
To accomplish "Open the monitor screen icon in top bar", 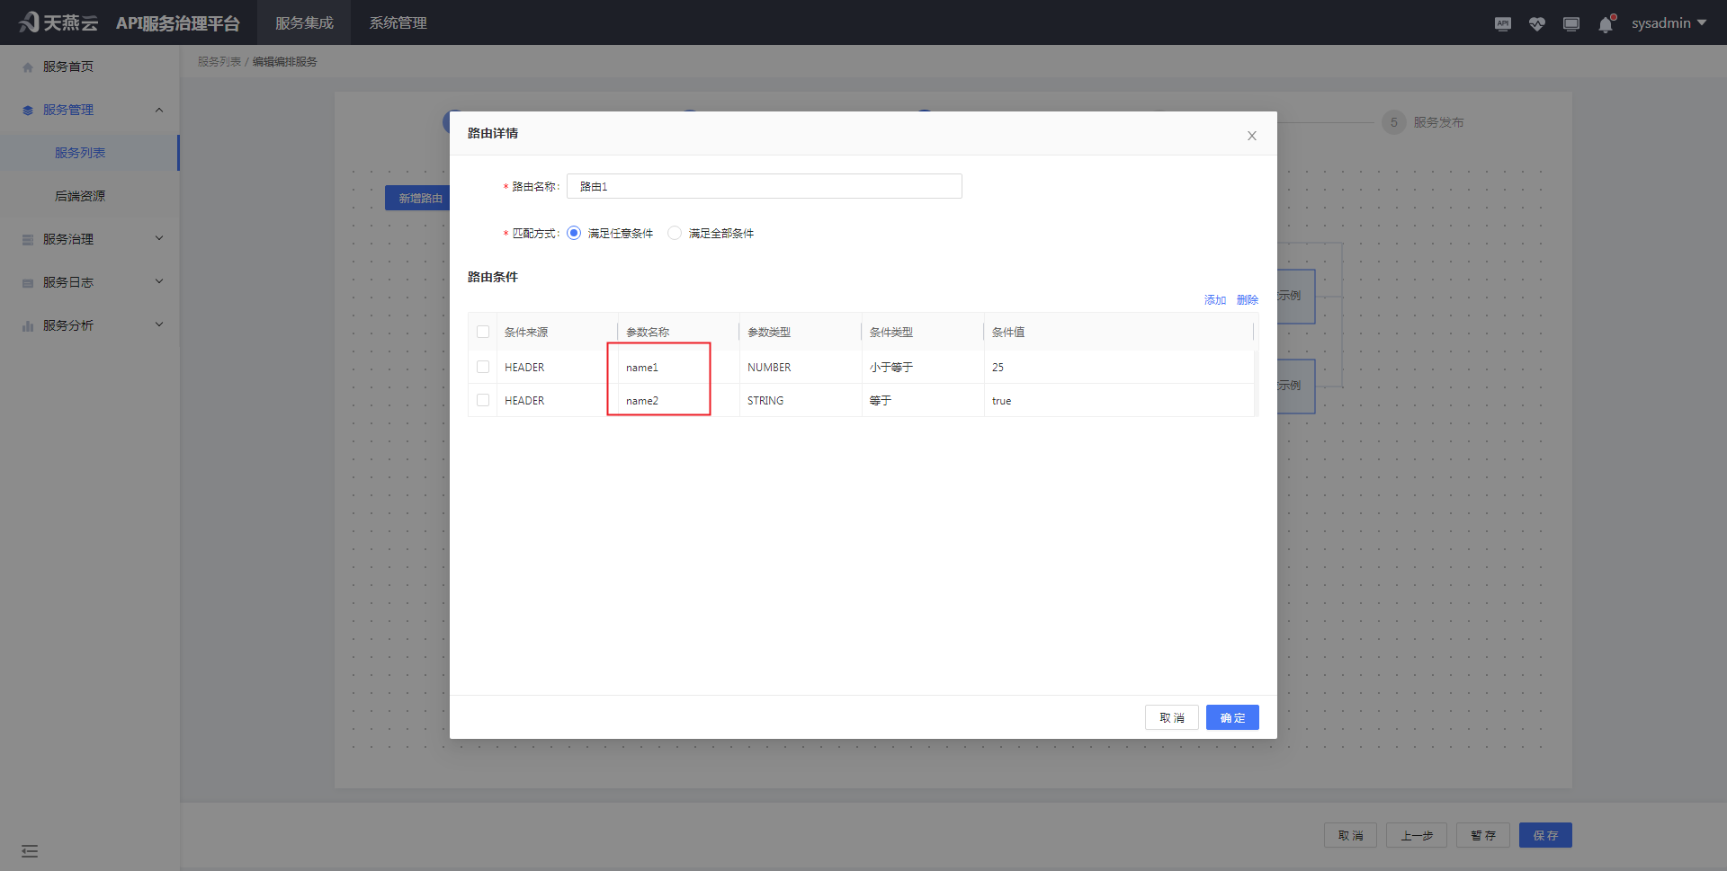I will tap(1571, 23).
